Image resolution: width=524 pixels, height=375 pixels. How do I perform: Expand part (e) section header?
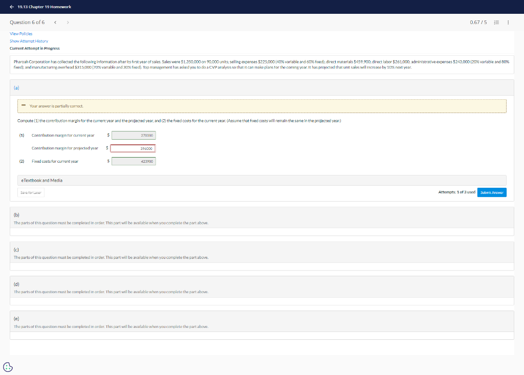(x=261, y=321)
